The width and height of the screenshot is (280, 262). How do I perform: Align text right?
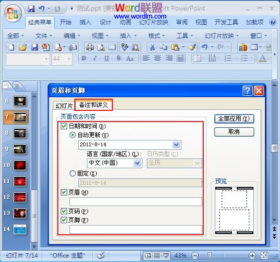pyautogui.click(x=169, y=58)
